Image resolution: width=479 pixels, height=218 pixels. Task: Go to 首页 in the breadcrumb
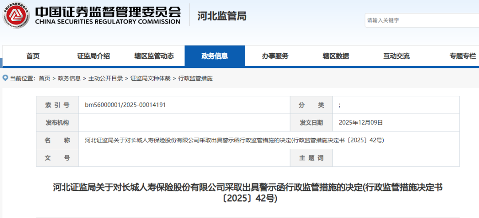point(44,78)
